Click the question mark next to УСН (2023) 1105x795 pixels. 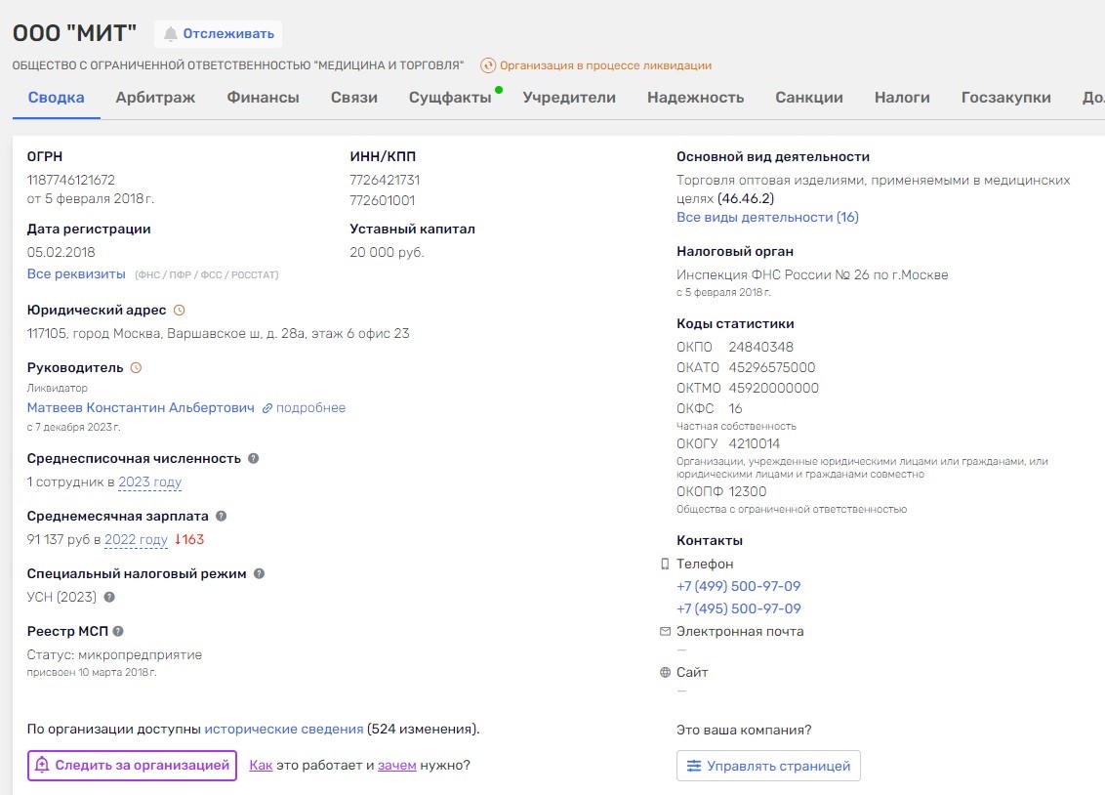click(109, 597)
